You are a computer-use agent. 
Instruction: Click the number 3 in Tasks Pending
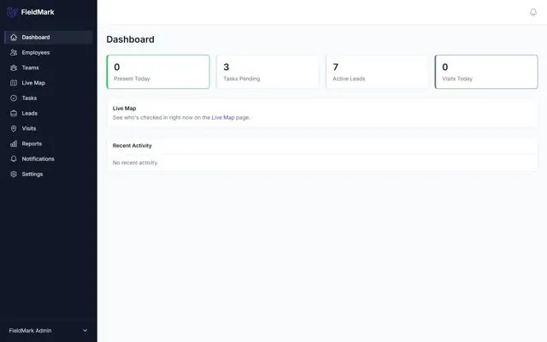click(226, 67)
